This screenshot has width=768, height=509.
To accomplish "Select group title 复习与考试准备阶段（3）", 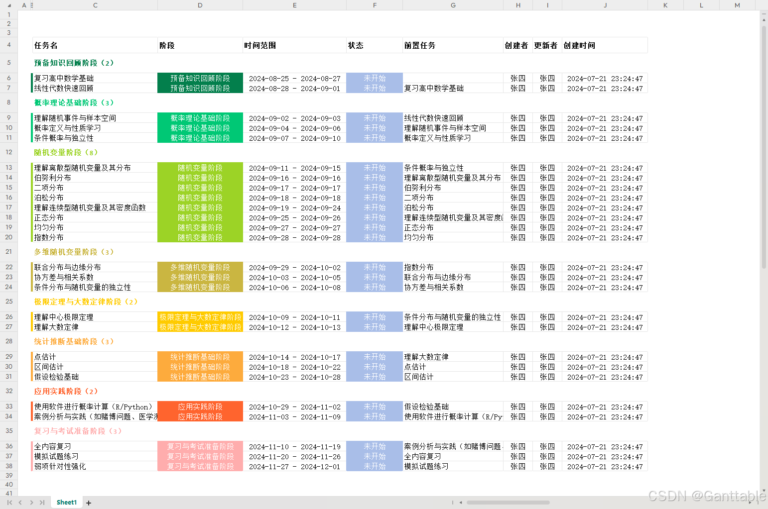I will tap(78, 431).
